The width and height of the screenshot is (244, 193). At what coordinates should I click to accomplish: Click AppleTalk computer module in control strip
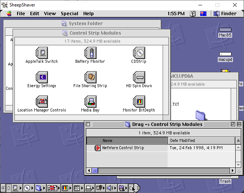[17, 188]
